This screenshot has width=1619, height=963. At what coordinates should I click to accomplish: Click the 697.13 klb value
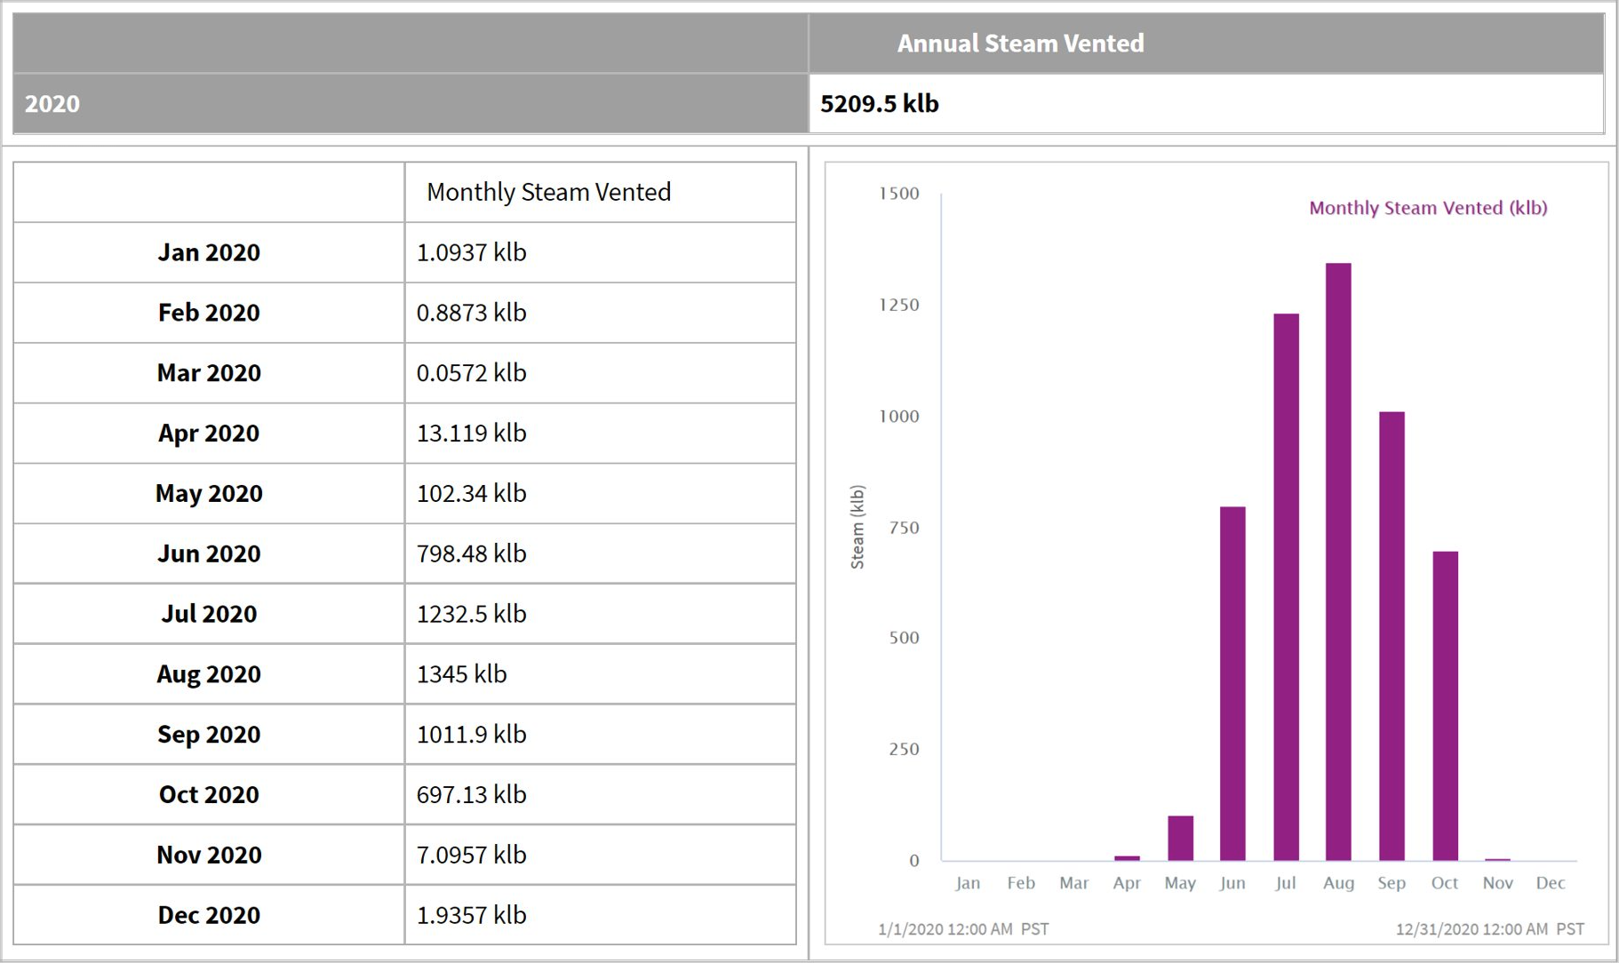tap(471, 794)
